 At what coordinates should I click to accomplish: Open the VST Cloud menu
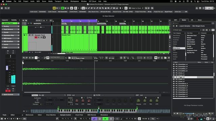92,1
